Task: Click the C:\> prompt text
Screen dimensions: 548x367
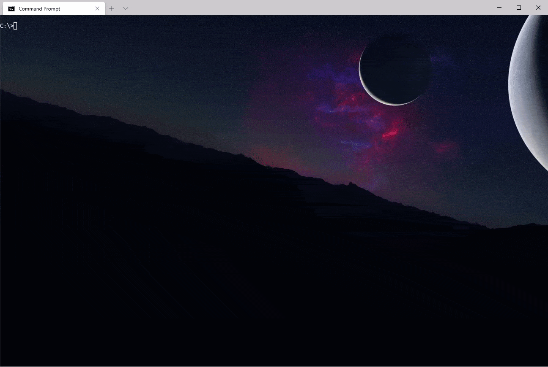Action: 6,26
